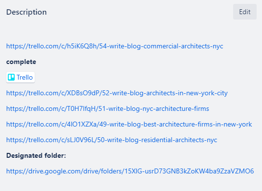262x191 pixels.
Task: Open the Trello smart link chip
Action: [21, 77]
